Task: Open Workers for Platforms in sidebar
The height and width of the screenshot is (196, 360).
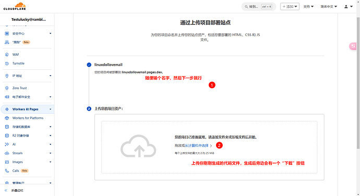Action: tap(28, 118)
